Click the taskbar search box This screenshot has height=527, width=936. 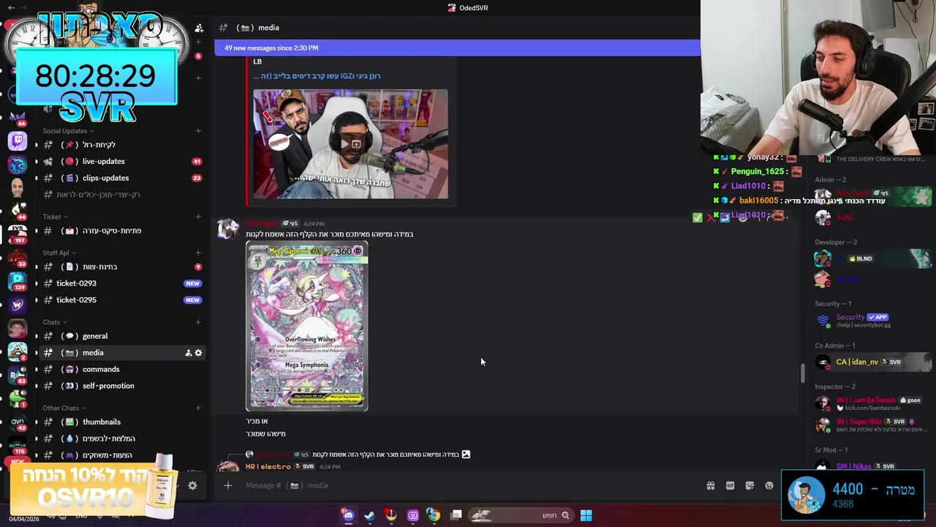[521, 515]
